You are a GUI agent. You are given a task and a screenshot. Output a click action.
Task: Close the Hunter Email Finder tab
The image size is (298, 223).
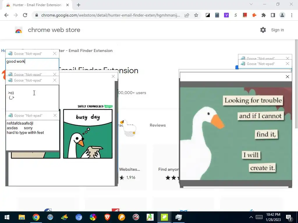[68, 5]
